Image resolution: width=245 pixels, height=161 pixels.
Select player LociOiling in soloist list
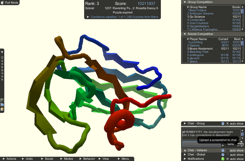214,42
